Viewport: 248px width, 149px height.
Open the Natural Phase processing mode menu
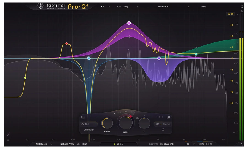(x=67, y=144)
